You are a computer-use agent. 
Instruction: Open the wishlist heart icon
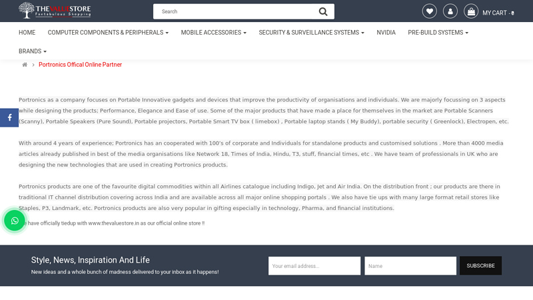pos(429,11)
